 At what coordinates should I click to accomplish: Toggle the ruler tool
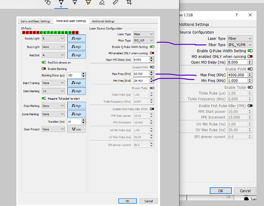coord(115,2)
